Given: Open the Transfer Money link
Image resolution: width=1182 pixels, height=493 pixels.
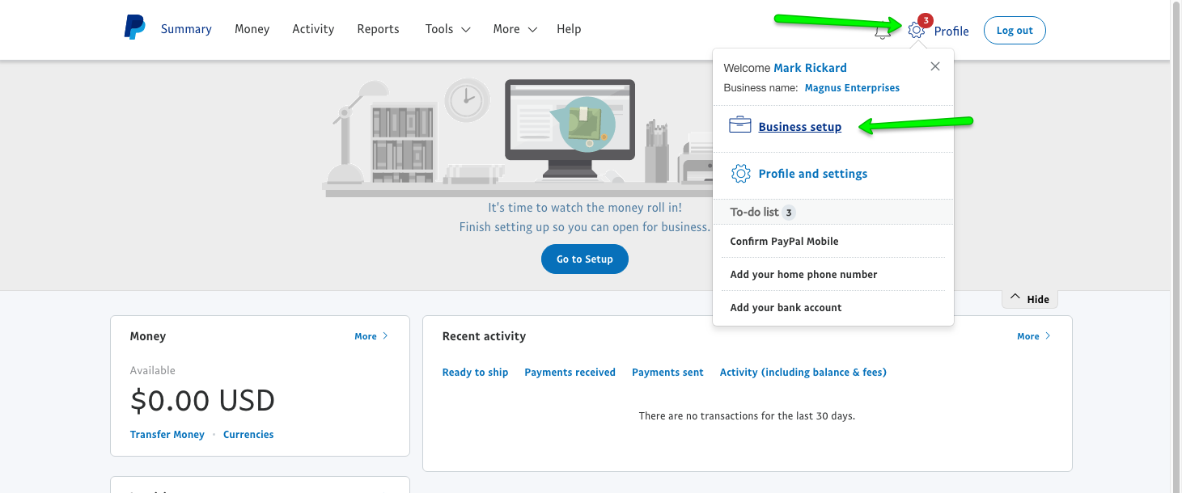Looking at the screenshot, I should click(167, 434).
